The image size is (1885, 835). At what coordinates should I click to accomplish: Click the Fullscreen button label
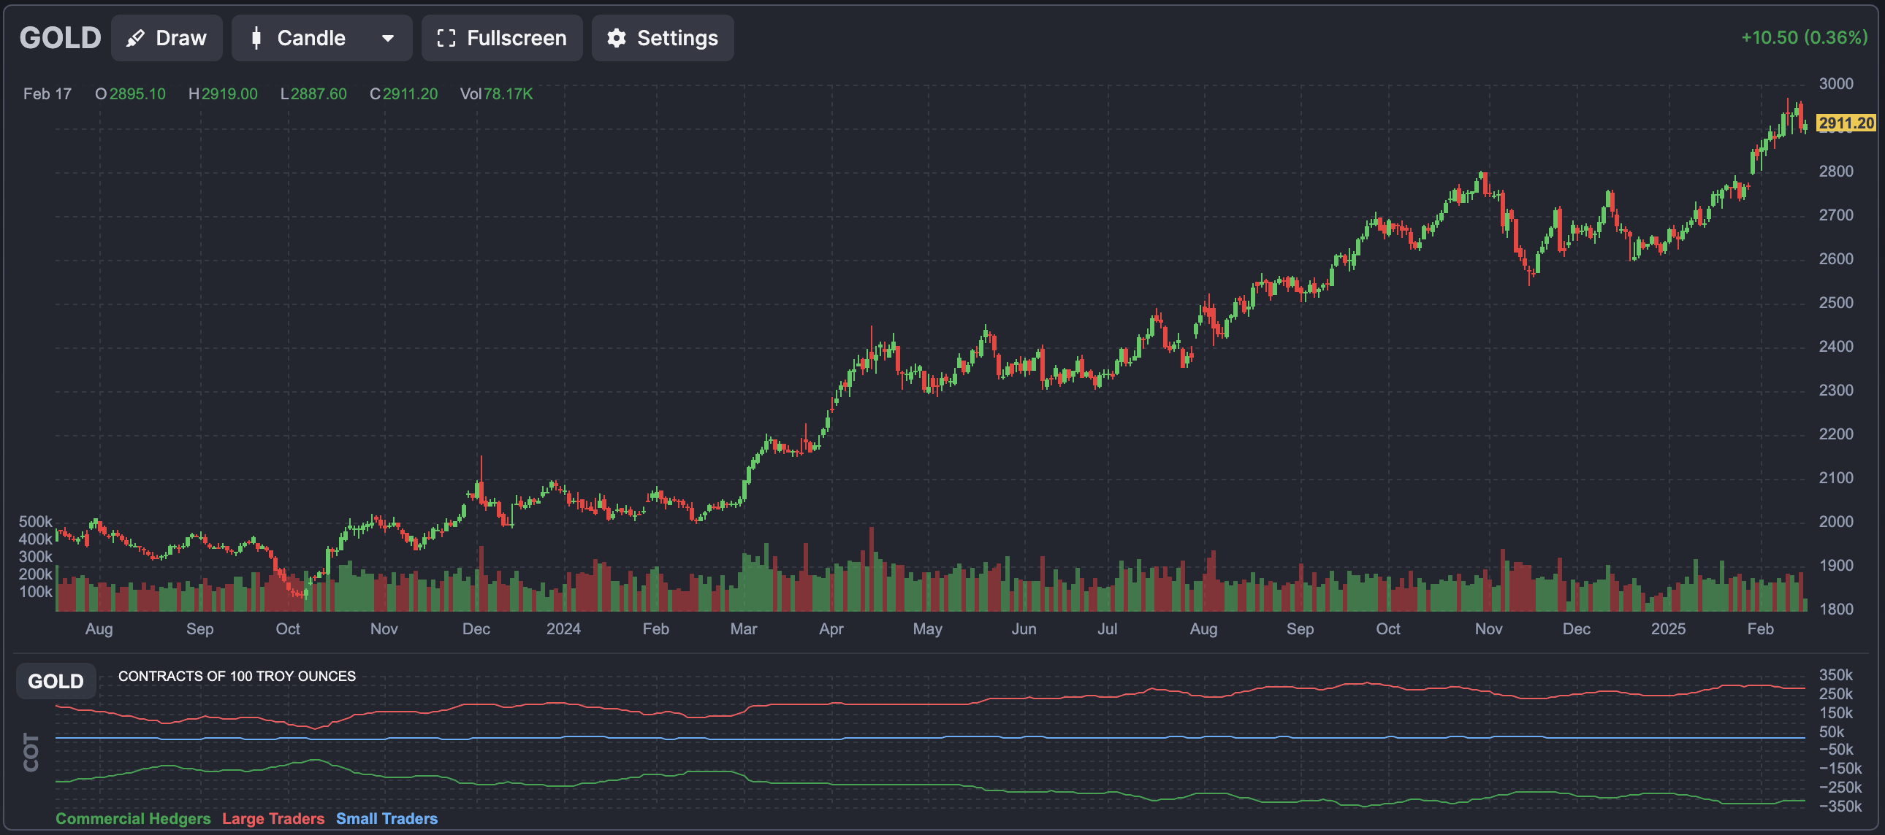[517, 38]
